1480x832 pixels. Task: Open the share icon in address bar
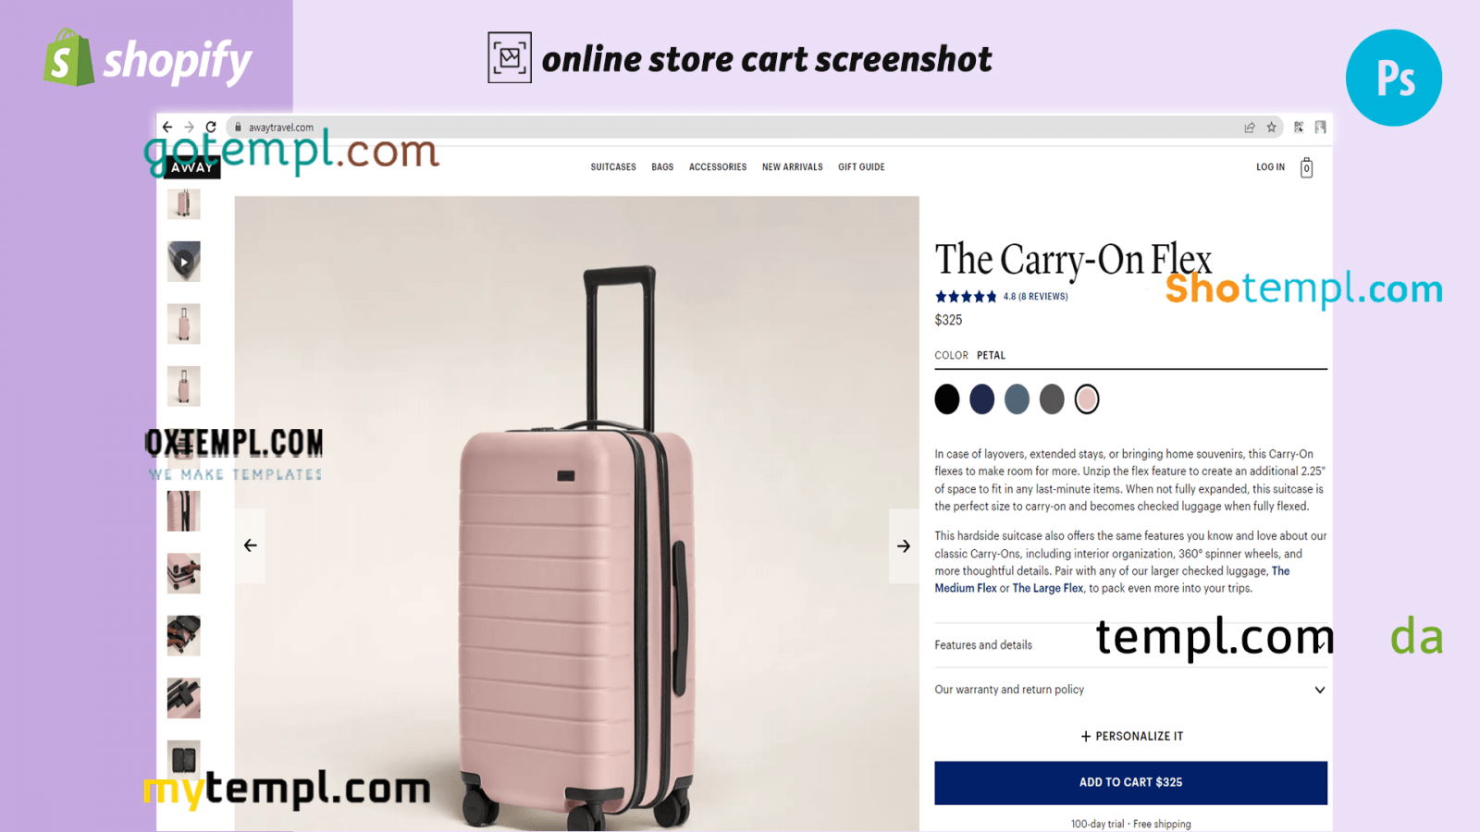tap(1250, 128)
